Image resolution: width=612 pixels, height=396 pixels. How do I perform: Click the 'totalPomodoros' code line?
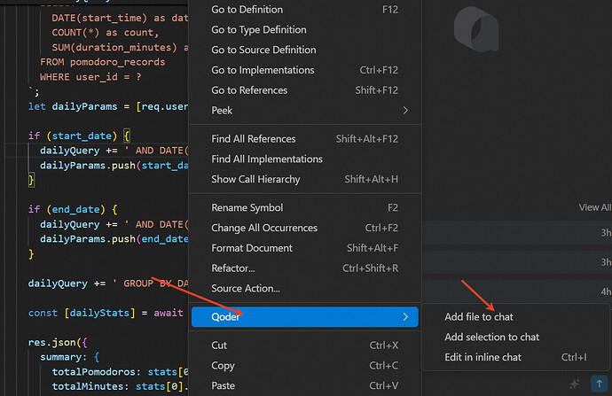pos(120,372)
